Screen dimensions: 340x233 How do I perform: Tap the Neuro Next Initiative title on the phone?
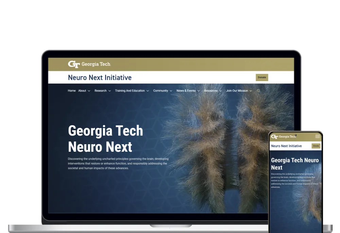point(286,146)
